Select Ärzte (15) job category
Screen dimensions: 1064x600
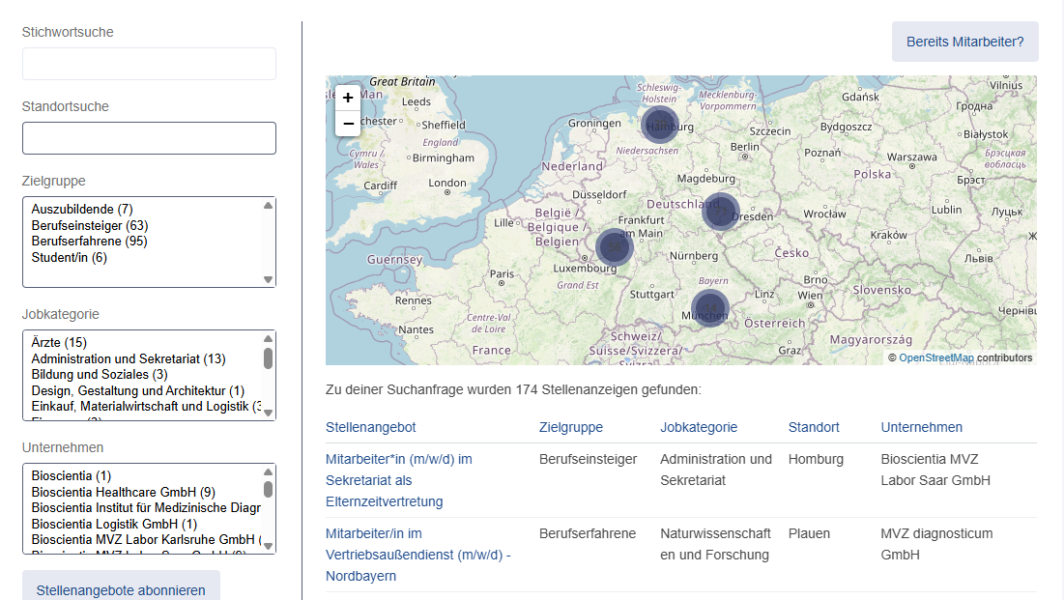[x=59, y=343]
